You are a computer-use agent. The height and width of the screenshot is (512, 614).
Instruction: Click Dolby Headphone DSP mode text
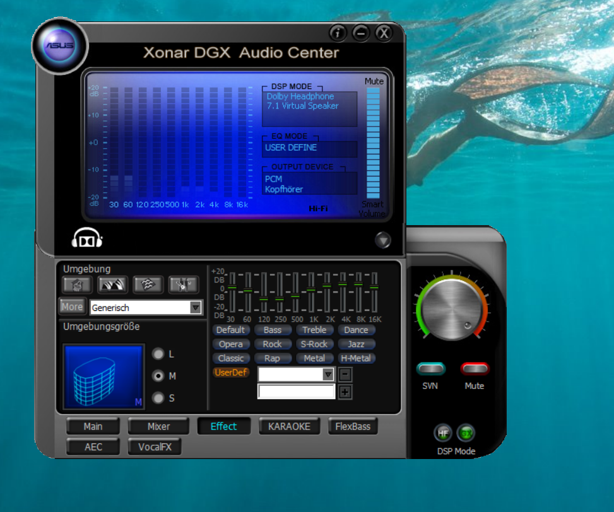(300, 96)
